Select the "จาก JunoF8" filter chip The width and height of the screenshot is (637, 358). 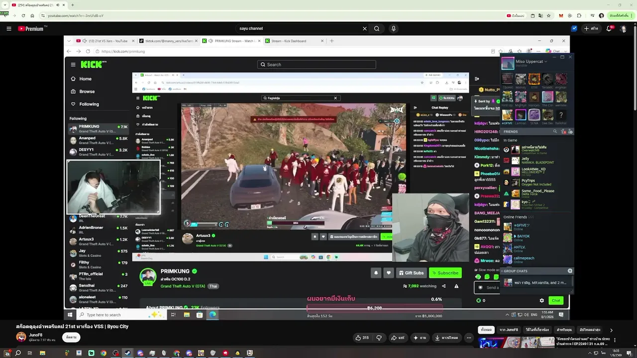pos(509,330)
